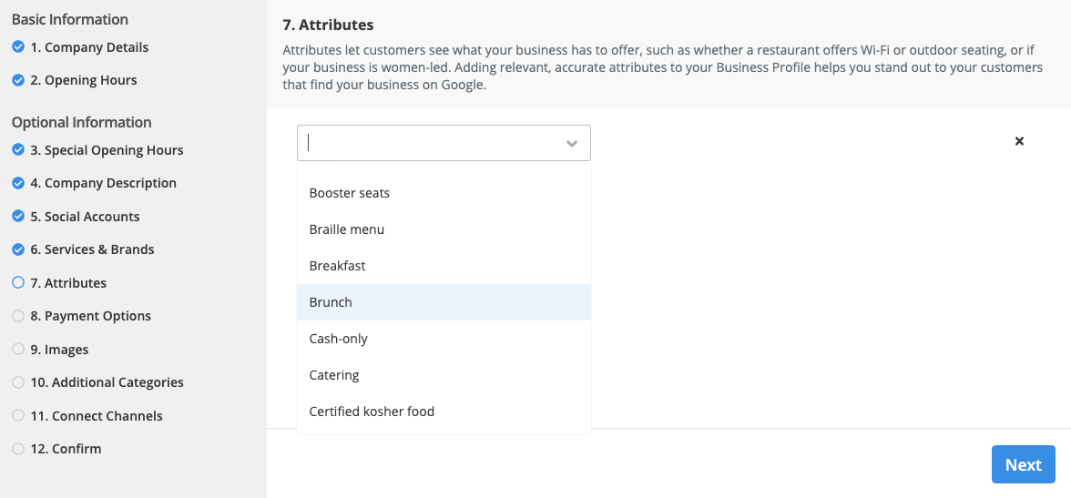Screen dimensions: 1071x498
Task: Select the Company Description step
Action: [x=103, y=183]
